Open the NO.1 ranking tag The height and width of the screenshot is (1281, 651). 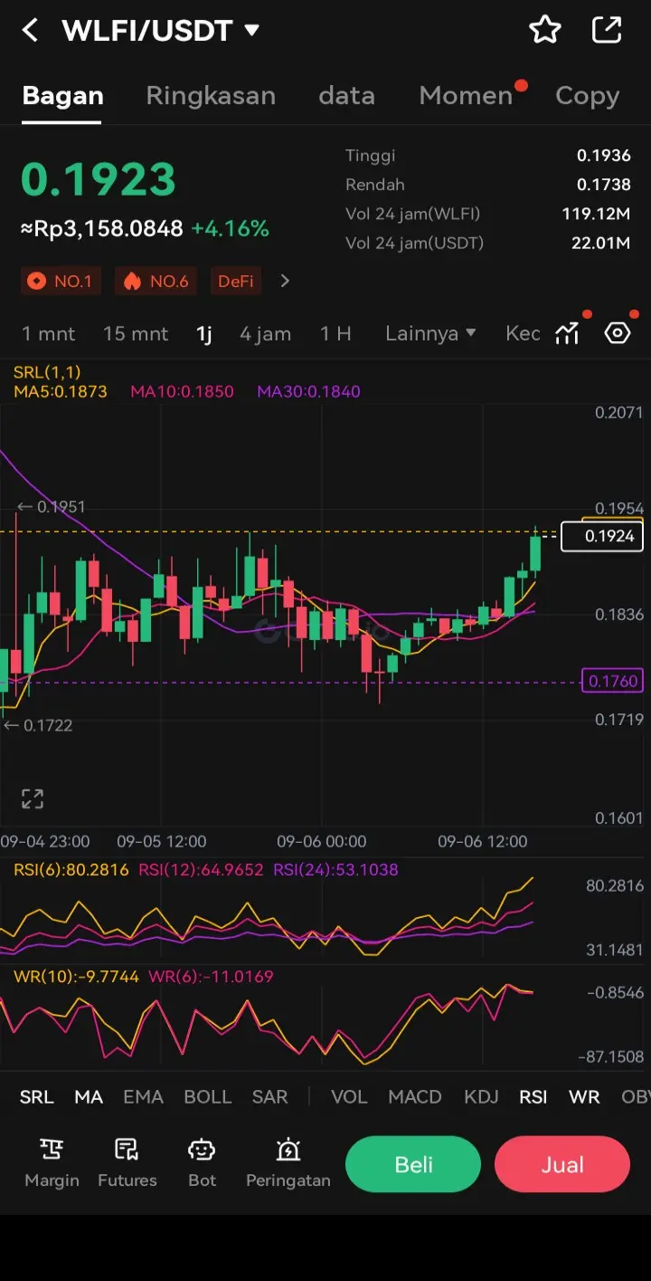(61, 282)
